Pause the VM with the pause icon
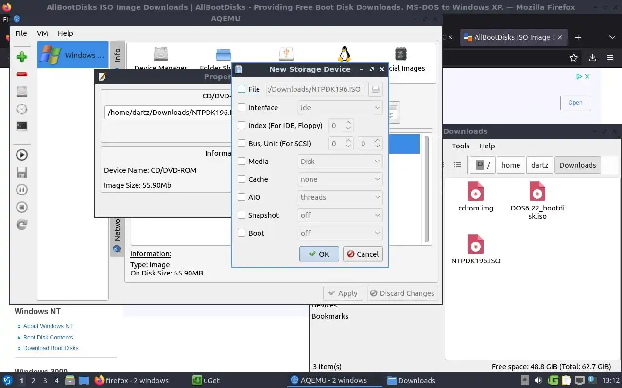The width and height of the screenshot is (622, 388). click(21, 190)
